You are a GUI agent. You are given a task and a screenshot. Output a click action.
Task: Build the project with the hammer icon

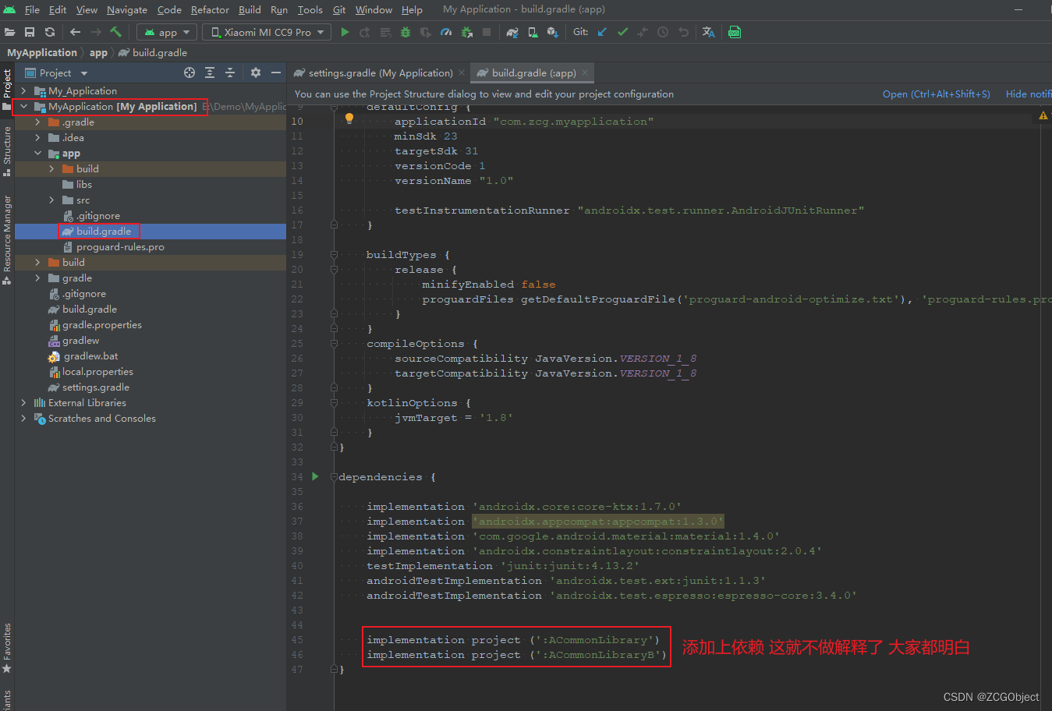tap(115, 32)
